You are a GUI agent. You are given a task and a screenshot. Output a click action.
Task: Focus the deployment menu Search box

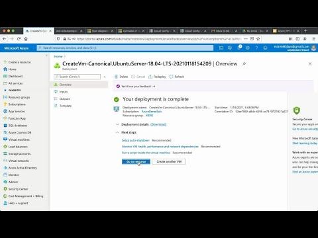point(78,77)
